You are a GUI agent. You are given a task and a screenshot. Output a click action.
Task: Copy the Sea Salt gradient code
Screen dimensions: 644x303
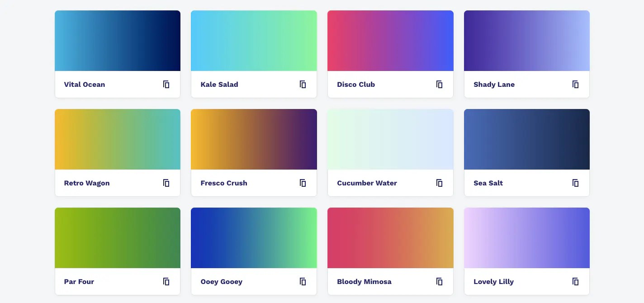pyautogui.click(x=576, y=183)
